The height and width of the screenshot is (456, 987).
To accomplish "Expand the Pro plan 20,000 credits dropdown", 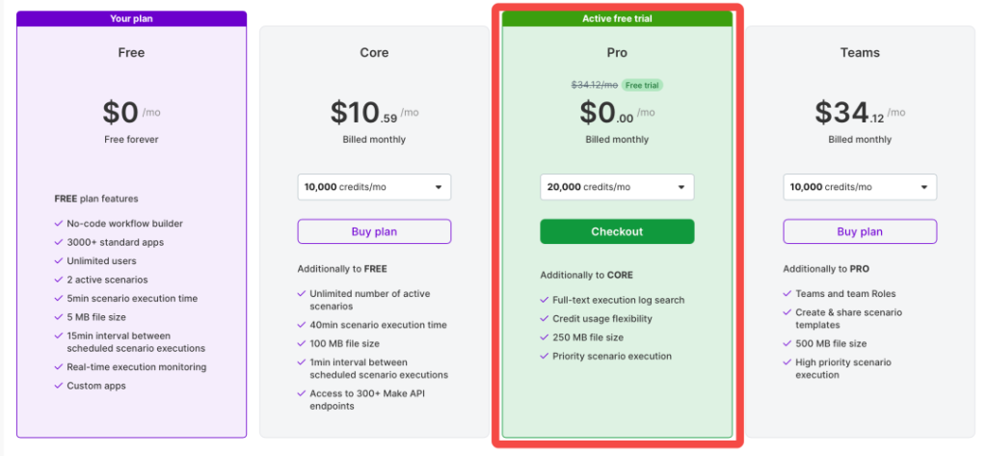I will coord(617,187).
